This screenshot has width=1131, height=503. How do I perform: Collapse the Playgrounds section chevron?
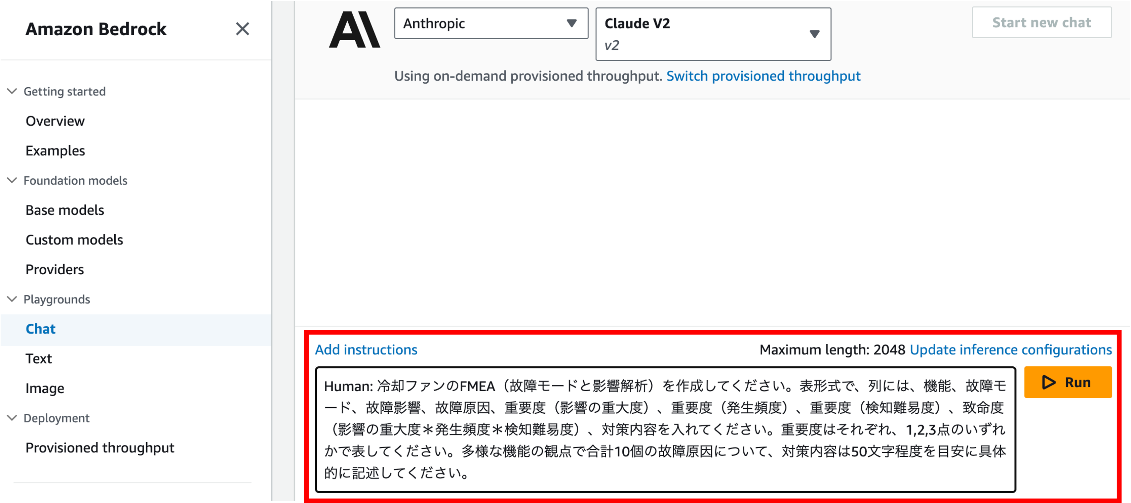12,299
